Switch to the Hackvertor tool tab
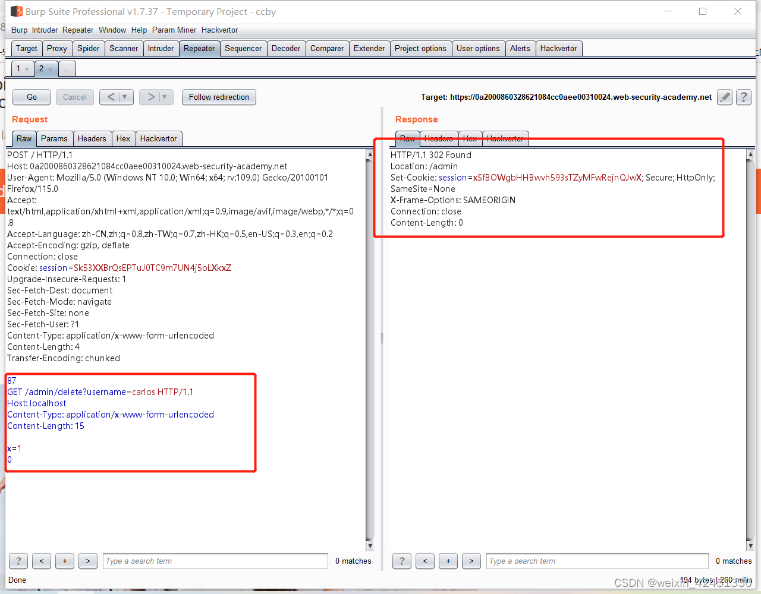The width and height of the screenshot is (761, 594). pyautogui.click(x=559, y=49)
